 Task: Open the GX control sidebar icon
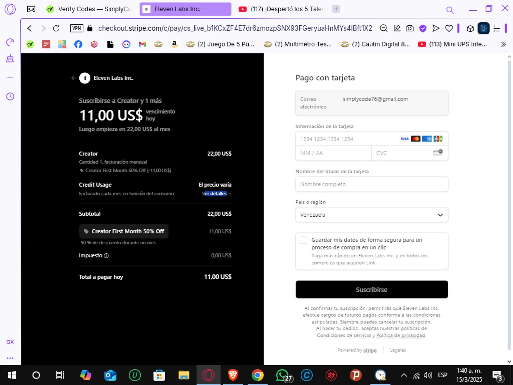pyautogui.click(x=10, y=342)
